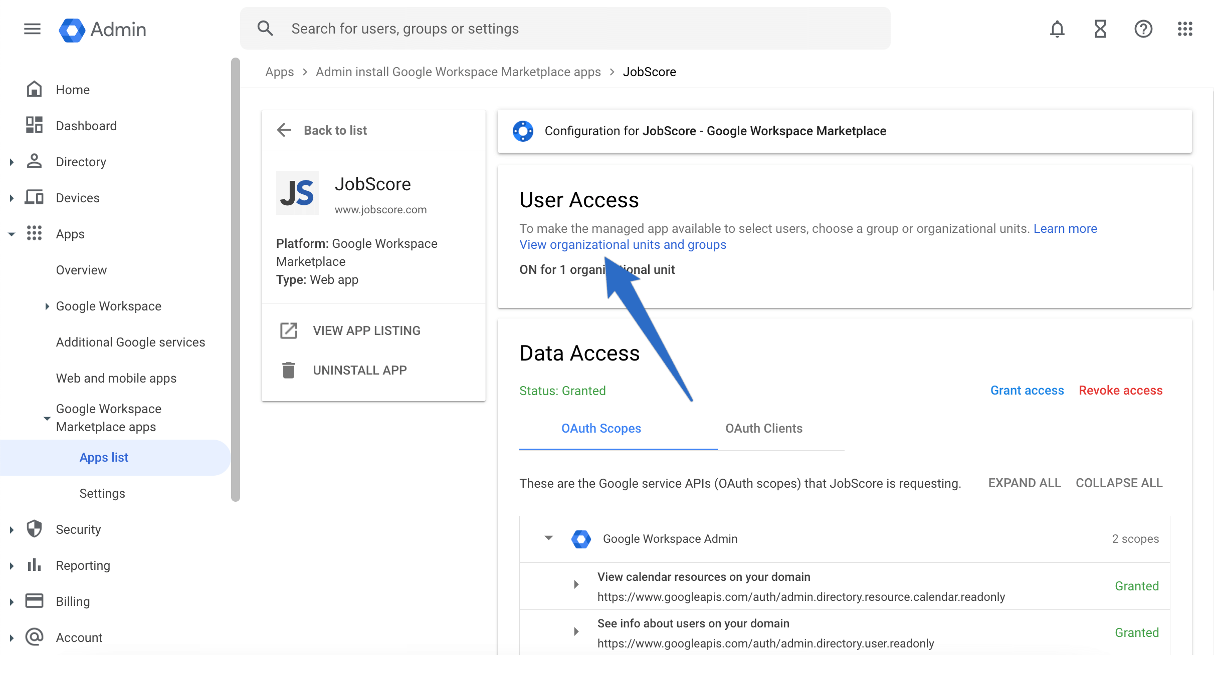Expand the Reporting sidebar section
Image resolution: width=1214 pixels, height=678 pixels.
point(12,565)
